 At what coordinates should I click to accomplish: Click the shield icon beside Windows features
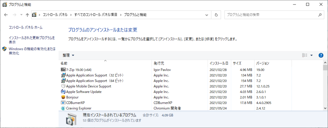click(4, 49)
